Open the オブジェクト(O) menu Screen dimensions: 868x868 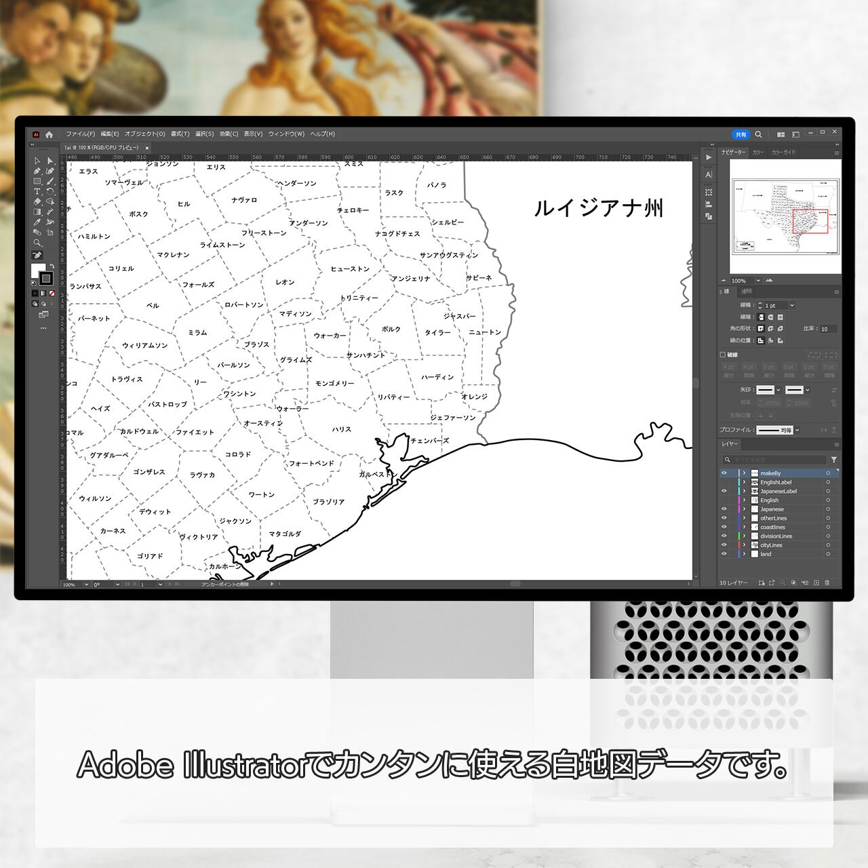click(x=145, y=134)
